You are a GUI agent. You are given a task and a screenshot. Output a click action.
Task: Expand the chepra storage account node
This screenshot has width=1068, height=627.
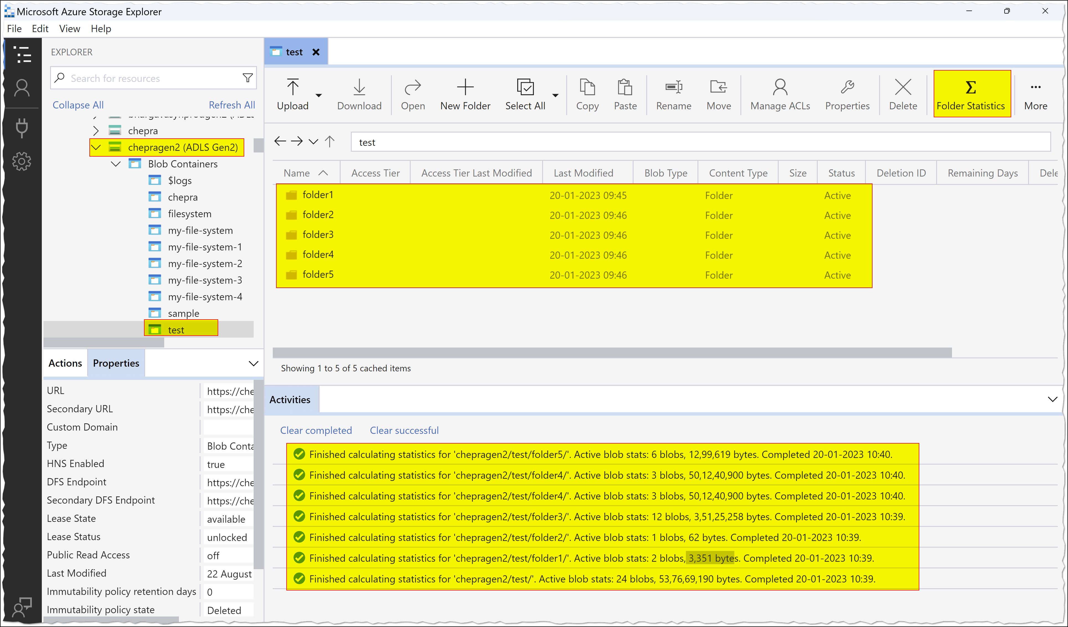96,130
